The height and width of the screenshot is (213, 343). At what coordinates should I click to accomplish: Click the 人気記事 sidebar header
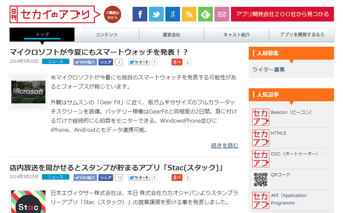click(291, 95)
